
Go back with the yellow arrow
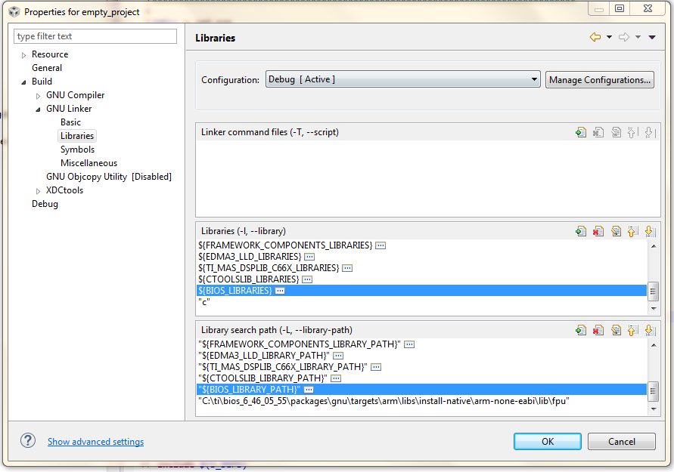595,37
